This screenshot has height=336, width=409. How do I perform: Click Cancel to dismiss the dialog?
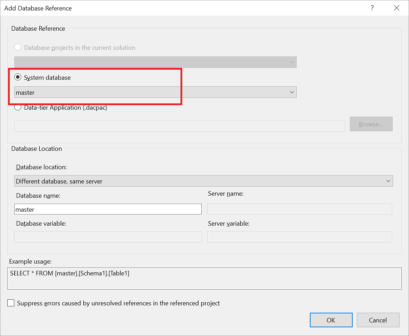(378, 320)
